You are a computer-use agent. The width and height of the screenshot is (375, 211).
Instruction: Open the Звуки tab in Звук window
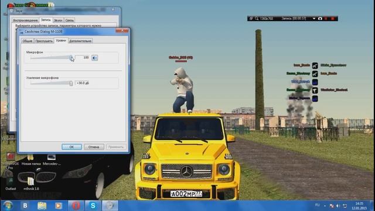coord(58,21)
